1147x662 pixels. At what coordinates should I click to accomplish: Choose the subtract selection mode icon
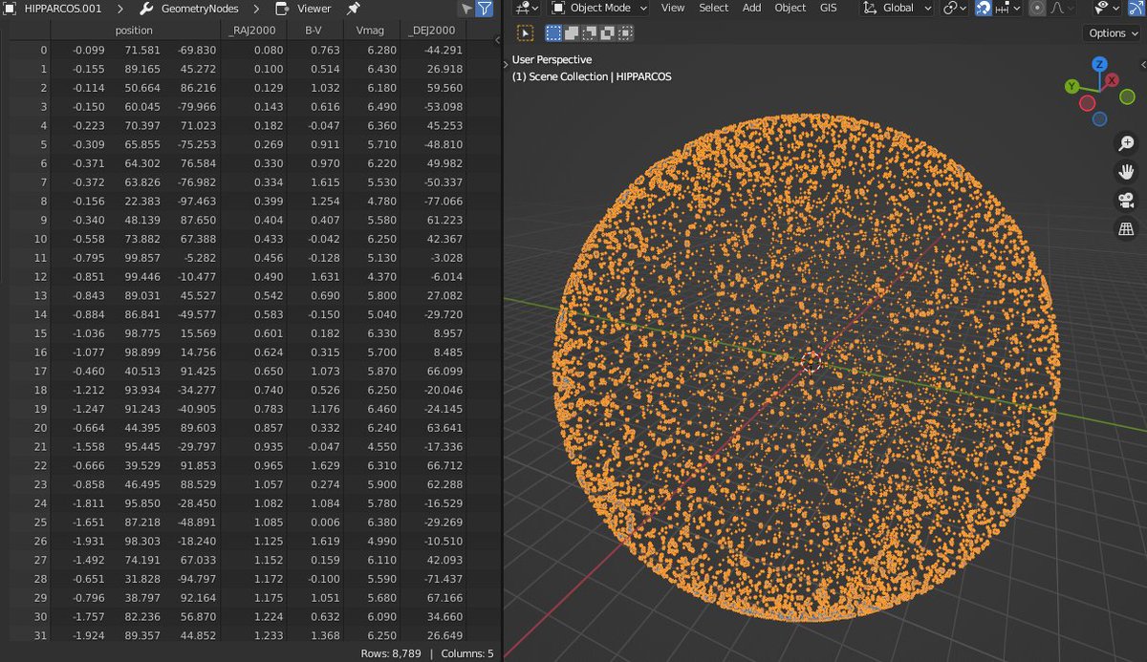tap(590, 32)
